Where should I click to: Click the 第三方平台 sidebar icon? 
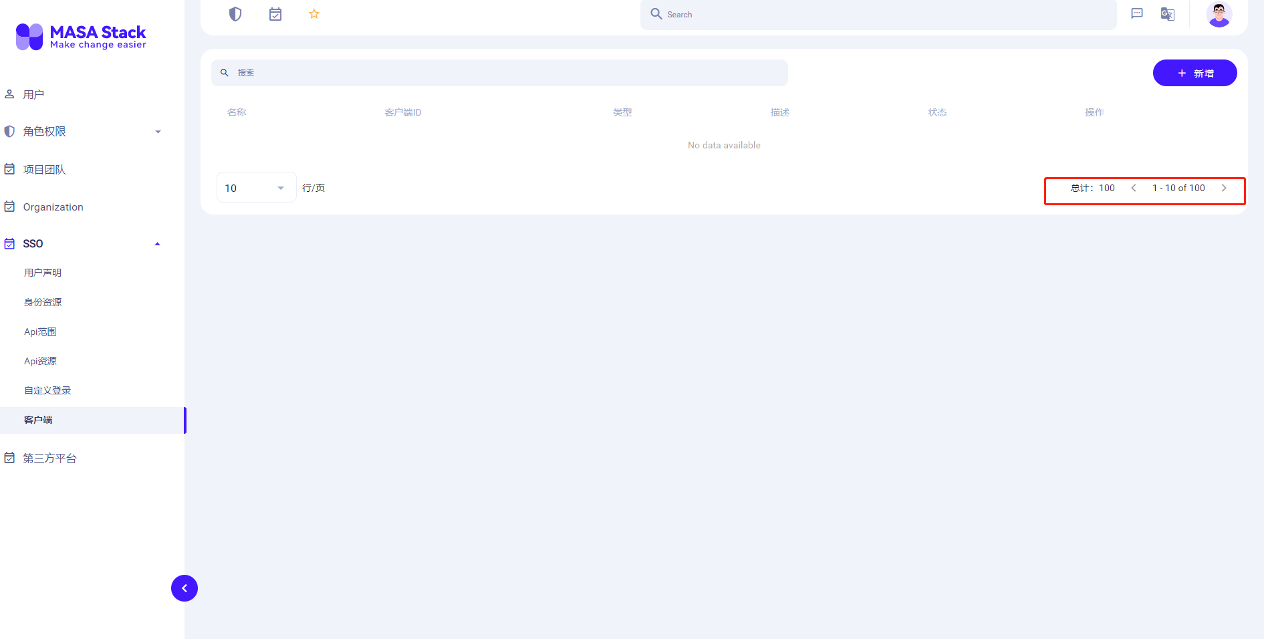point(9,458)
